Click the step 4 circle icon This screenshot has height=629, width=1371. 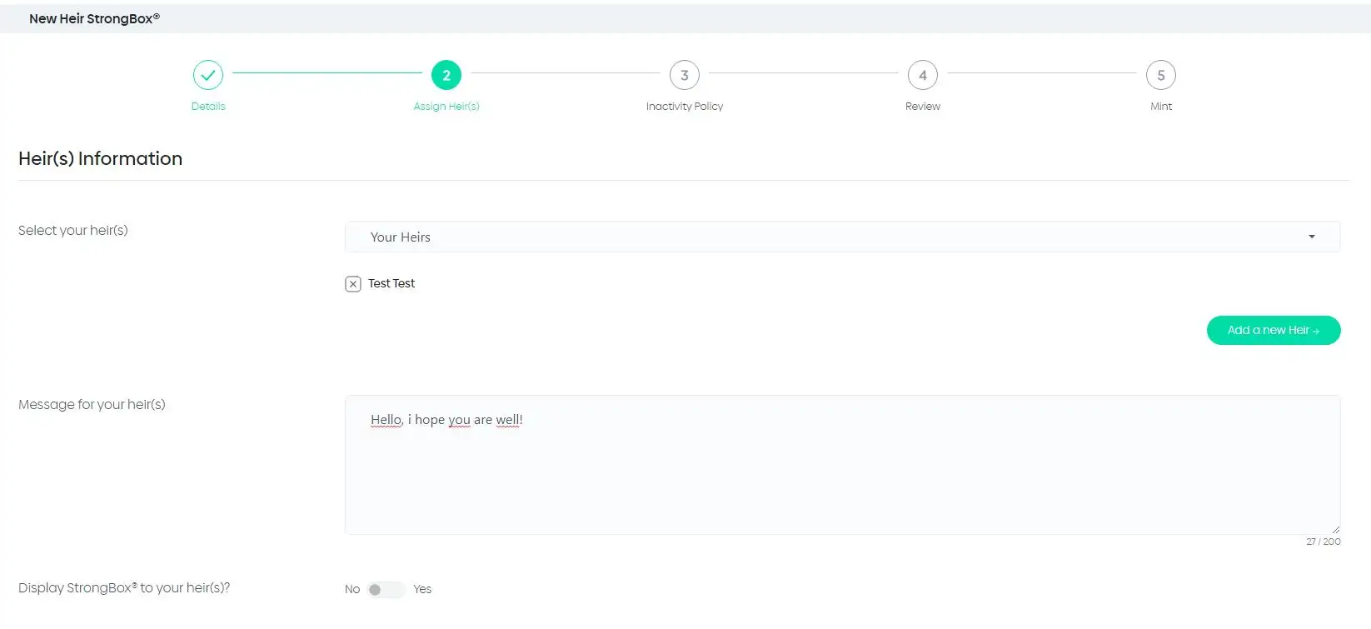tap(923, 75)
